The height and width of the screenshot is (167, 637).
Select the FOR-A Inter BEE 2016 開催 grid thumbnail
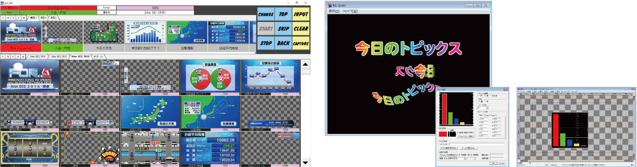pyautogui.click(x=30, y=77)
